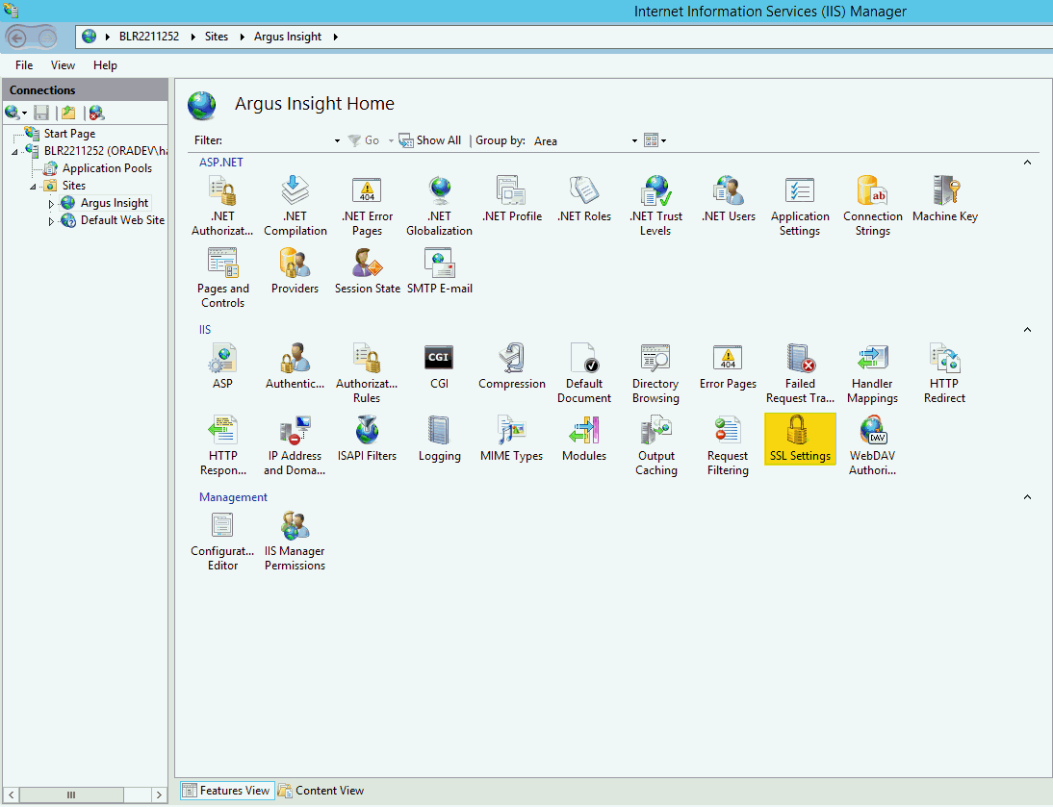Open .NET Trust Levels feature
The image size is (1053, 807).
click(655, 205)
